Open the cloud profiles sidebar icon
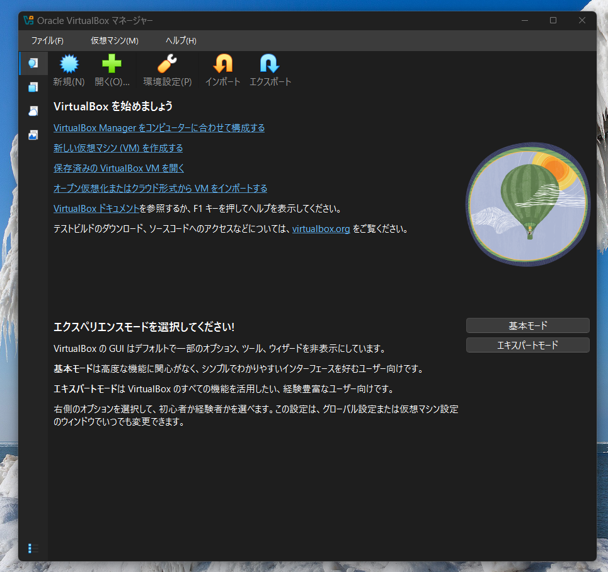608x572 pixels. [x=33, y=110]
